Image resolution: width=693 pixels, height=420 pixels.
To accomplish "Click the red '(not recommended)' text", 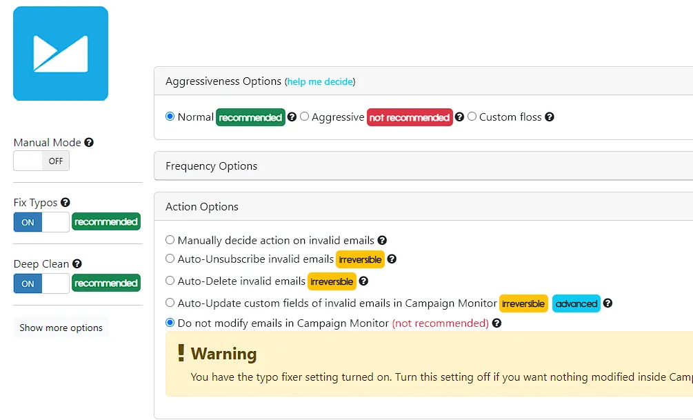I will (440, 323).
